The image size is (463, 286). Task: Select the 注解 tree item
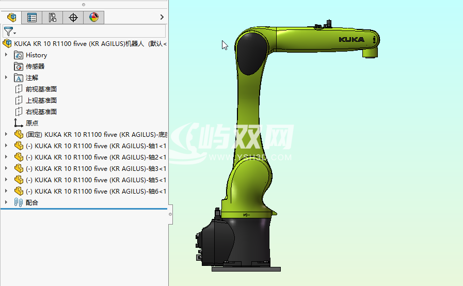point(32,78)
